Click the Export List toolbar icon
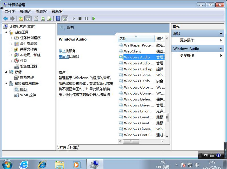 pos(49,18)
